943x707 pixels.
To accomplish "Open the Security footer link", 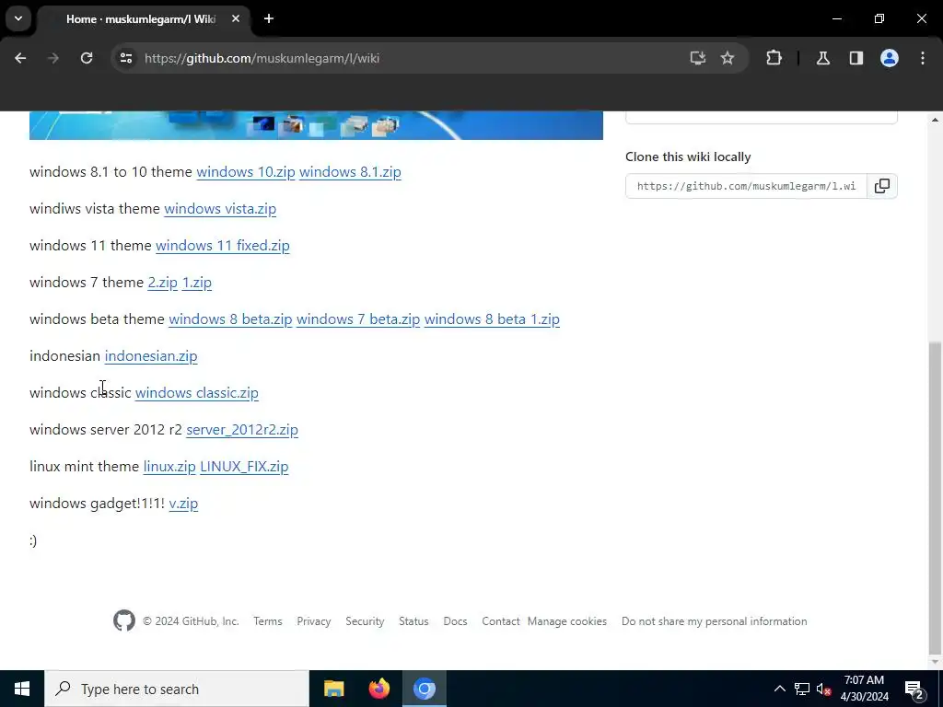I will pos(365,621).
